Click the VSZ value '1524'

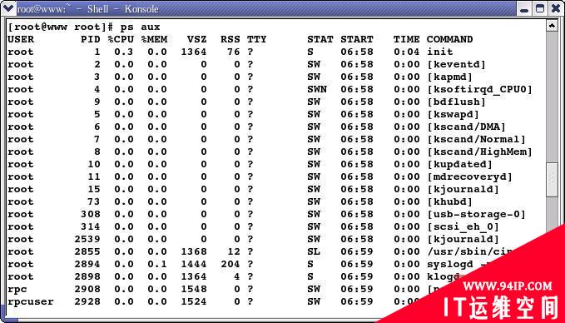pyautogui.click(x=194, y=301)
